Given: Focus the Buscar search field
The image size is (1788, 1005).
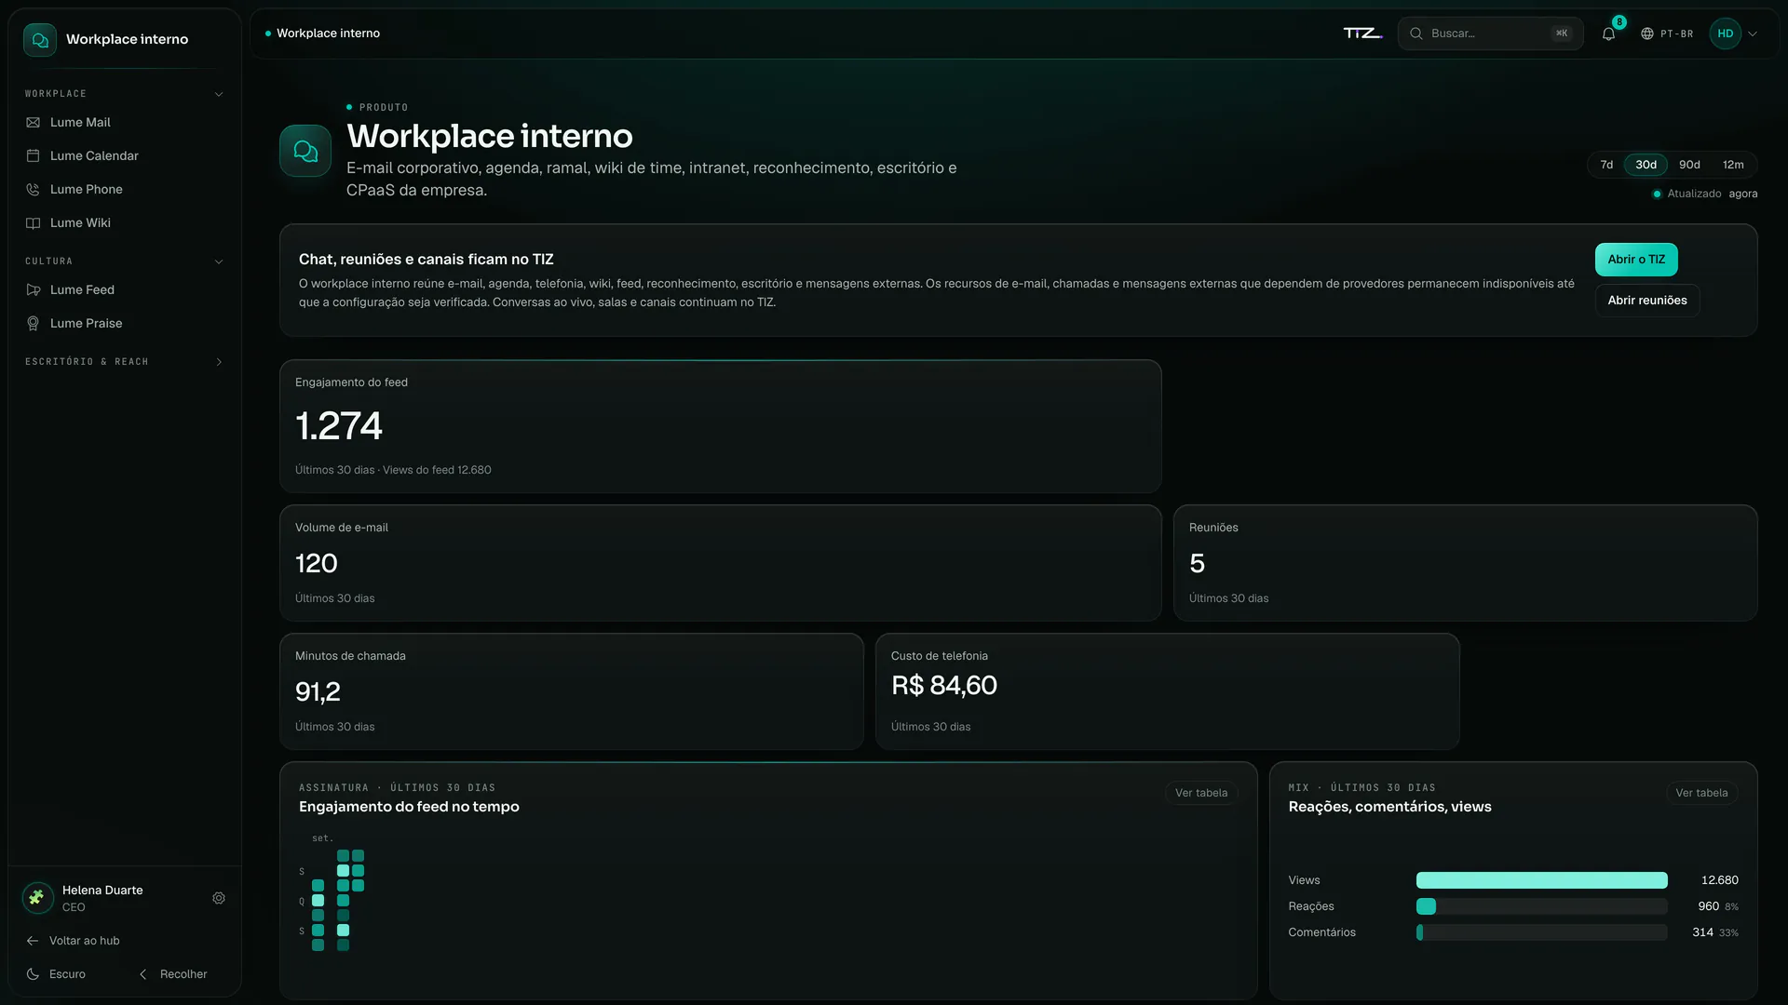Looking at the screenshot, I should (1490, 33).
